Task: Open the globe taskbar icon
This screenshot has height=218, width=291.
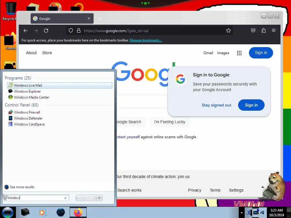Action: [x=61, y=212]
